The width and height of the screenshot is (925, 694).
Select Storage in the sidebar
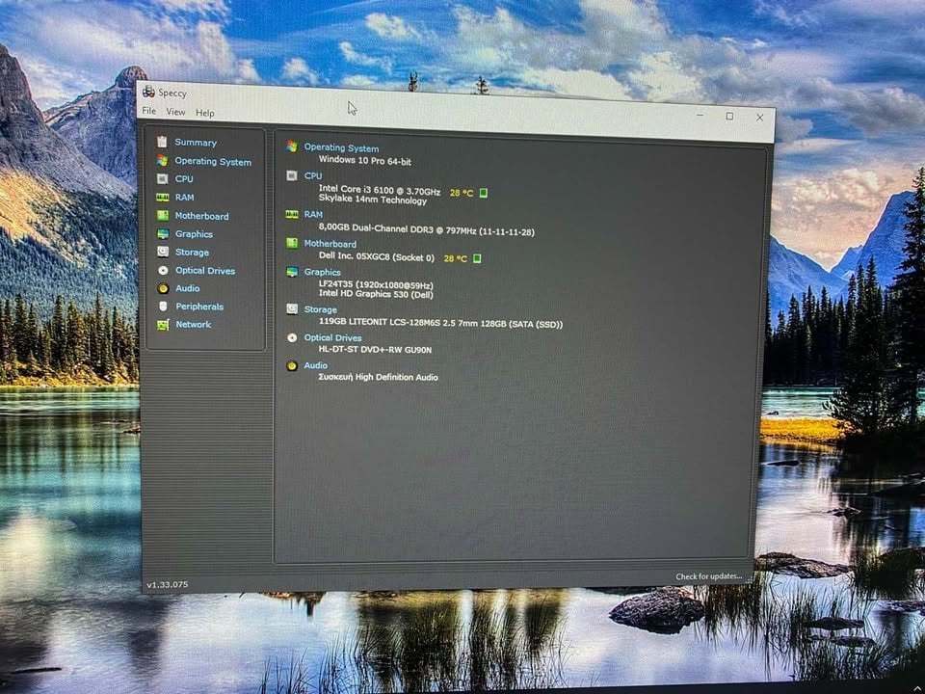coord(192,252)
